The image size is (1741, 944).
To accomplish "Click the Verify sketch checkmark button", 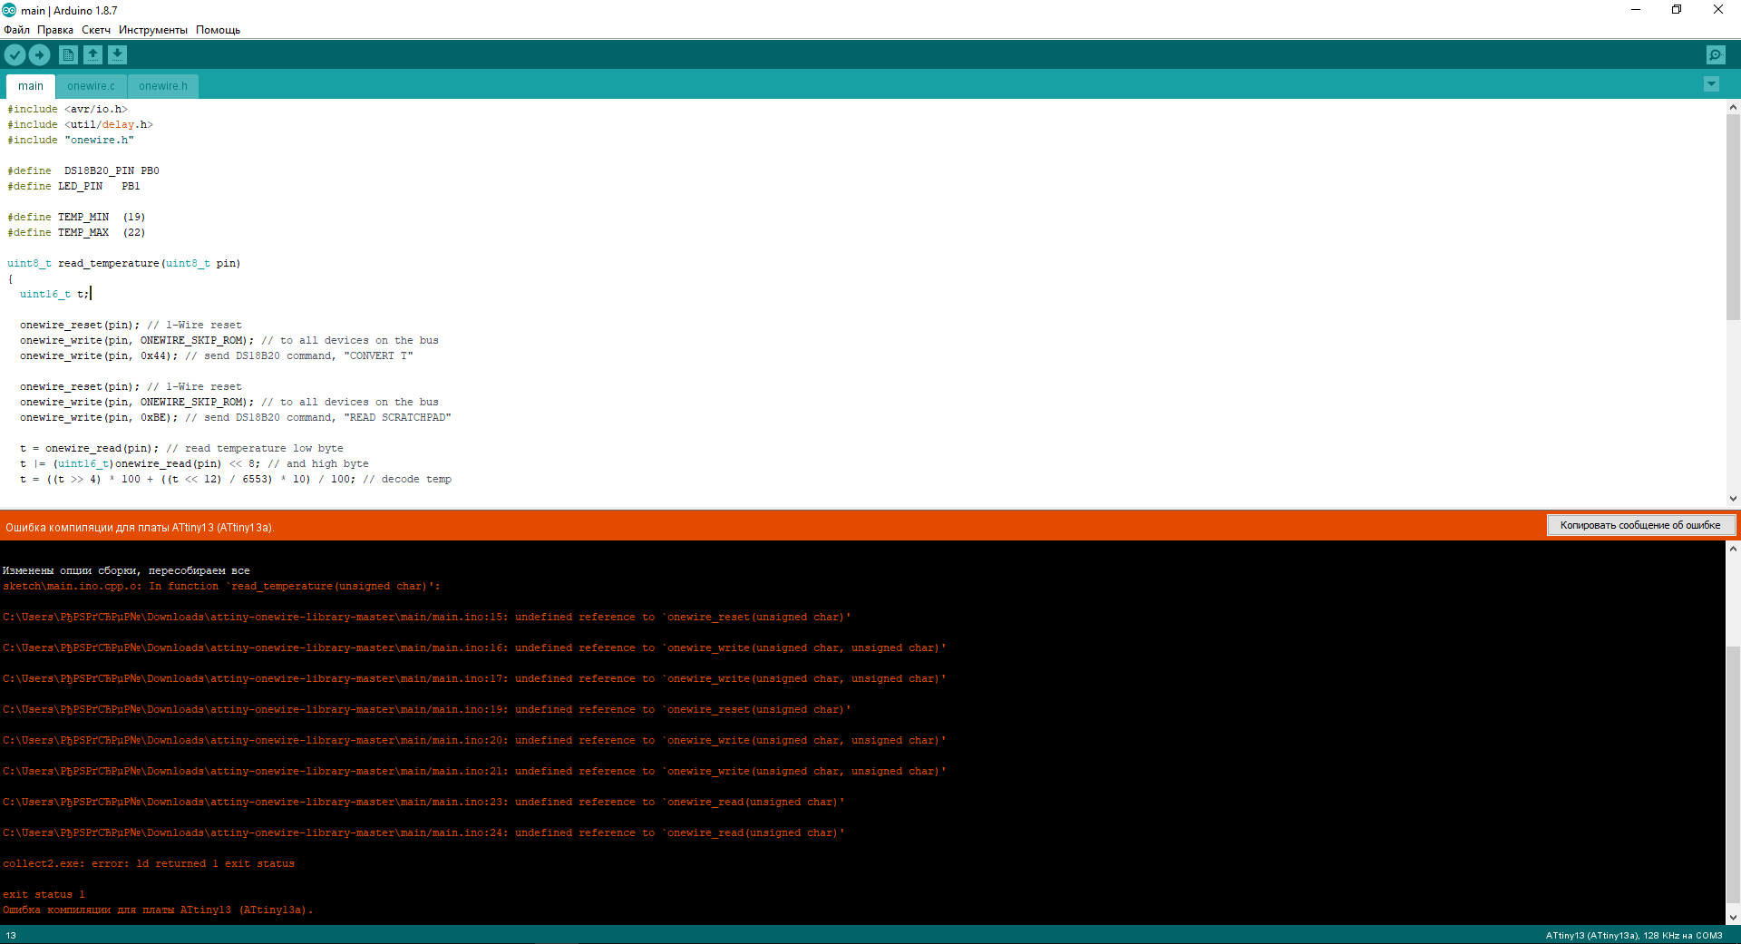I will pos(15,55).
